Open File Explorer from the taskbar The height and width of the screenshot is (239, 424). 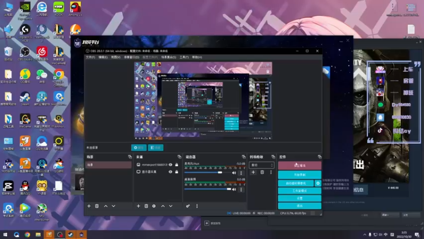pos(38,235)
